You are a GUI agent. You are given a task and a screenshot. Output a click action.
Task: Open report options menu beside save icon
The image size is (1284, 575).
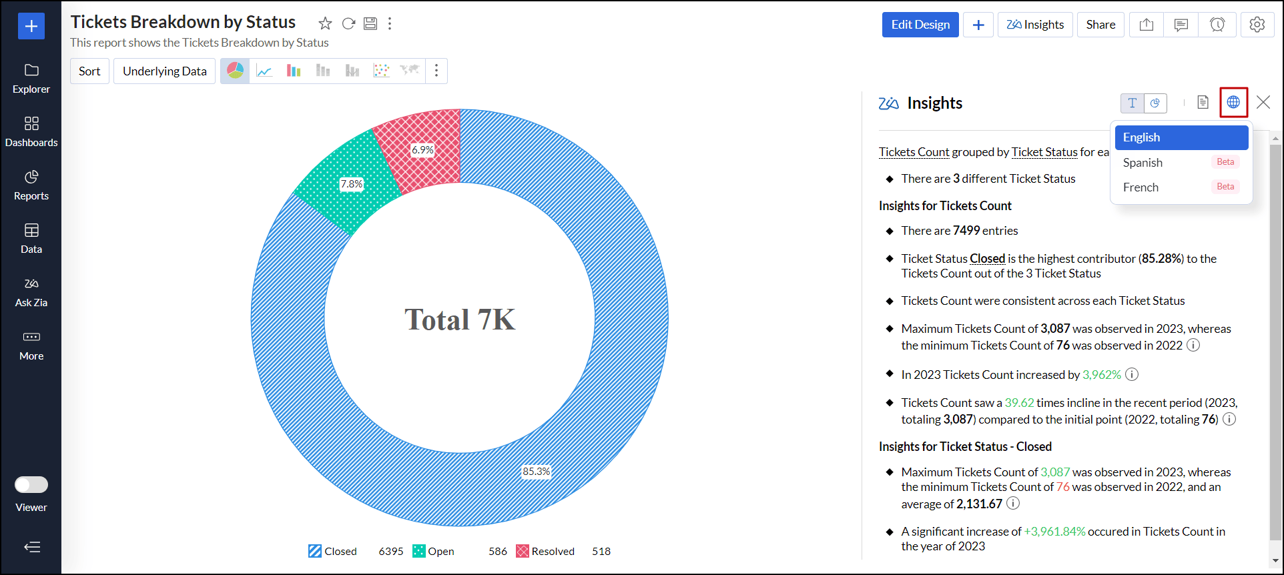click(x=390, y=24)
